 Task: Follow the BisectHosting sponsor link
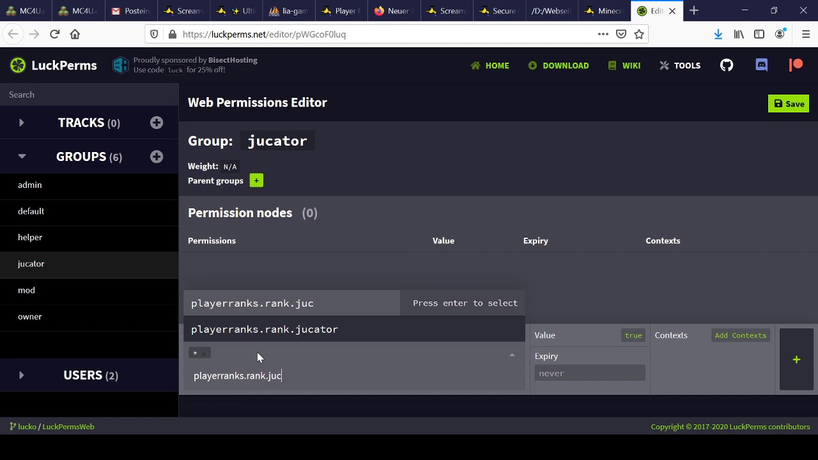[x=233, y=60]
